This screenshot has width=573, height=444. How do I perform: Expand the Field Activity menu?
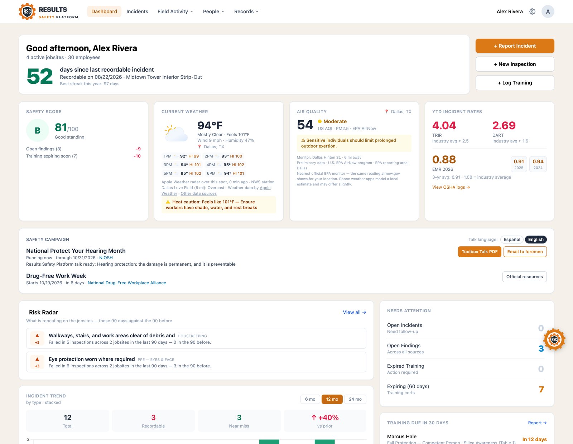point(175,11)
